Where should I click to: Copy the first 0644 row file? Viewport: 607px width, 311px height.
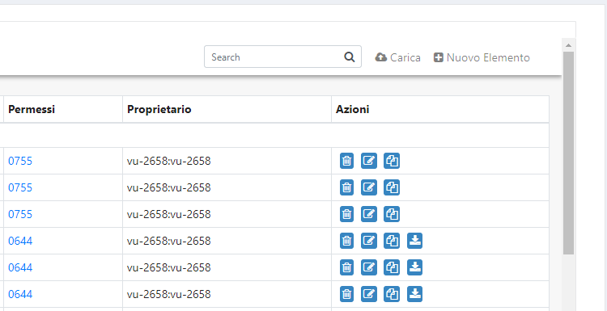point(392,241)
